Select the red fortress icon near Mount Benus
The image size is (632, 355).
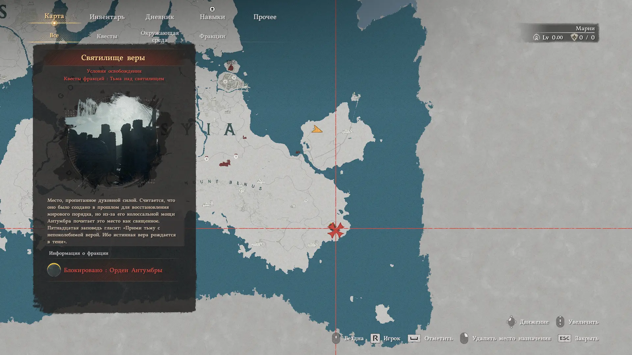(225, 163)
